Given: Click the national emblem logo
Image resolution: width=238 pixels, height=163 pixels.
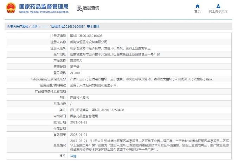Looking at the screenshot, I should 11,8.
